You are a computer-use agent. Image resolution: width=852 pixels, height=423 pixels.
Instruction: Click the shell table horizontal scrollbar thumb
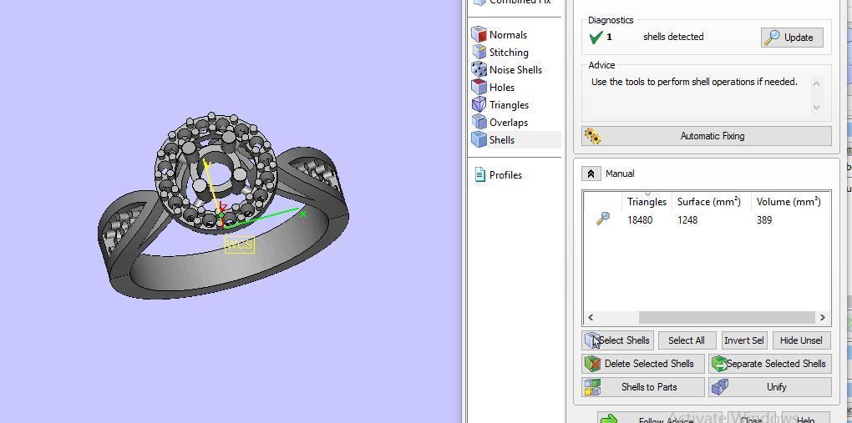tap(727, 318)
